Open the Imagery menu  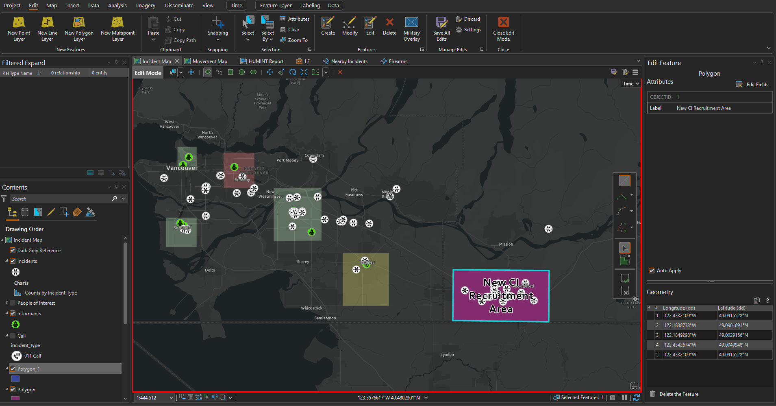(x=145, y=5)
